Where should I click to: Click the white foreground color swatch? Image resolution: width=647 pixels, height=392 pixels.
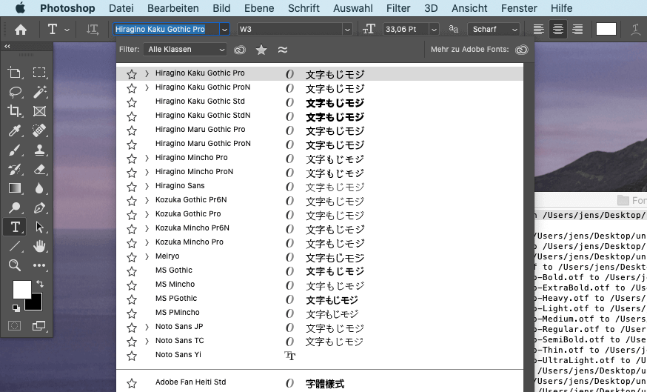22,290
